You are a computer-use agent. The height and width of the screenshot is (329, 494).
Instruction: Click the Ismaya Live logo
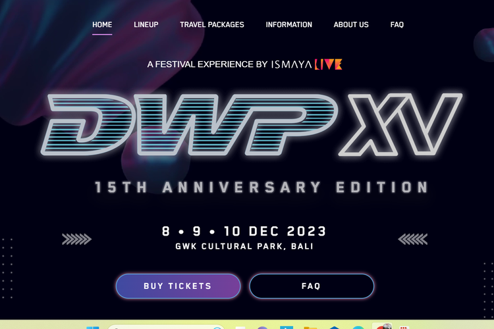point(306,64)
